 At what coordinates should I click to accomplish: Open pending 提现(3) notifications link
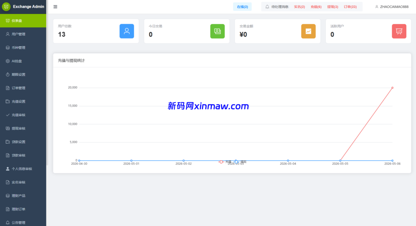(x=332, y=6)
